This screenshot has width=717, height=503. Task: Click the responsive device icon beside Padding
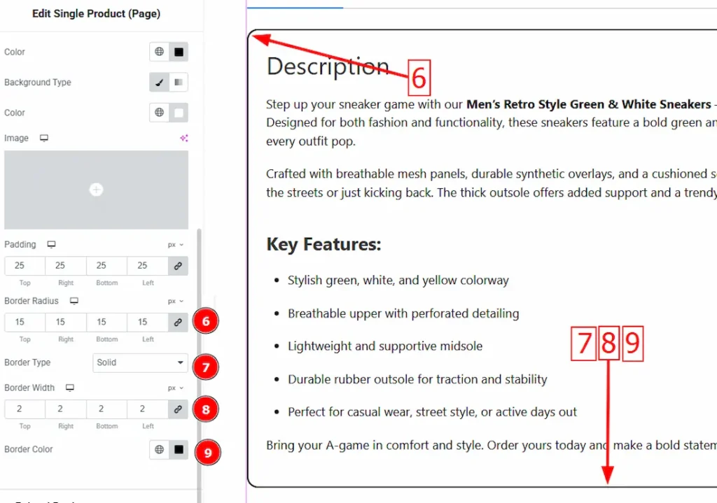click(51, 245)
